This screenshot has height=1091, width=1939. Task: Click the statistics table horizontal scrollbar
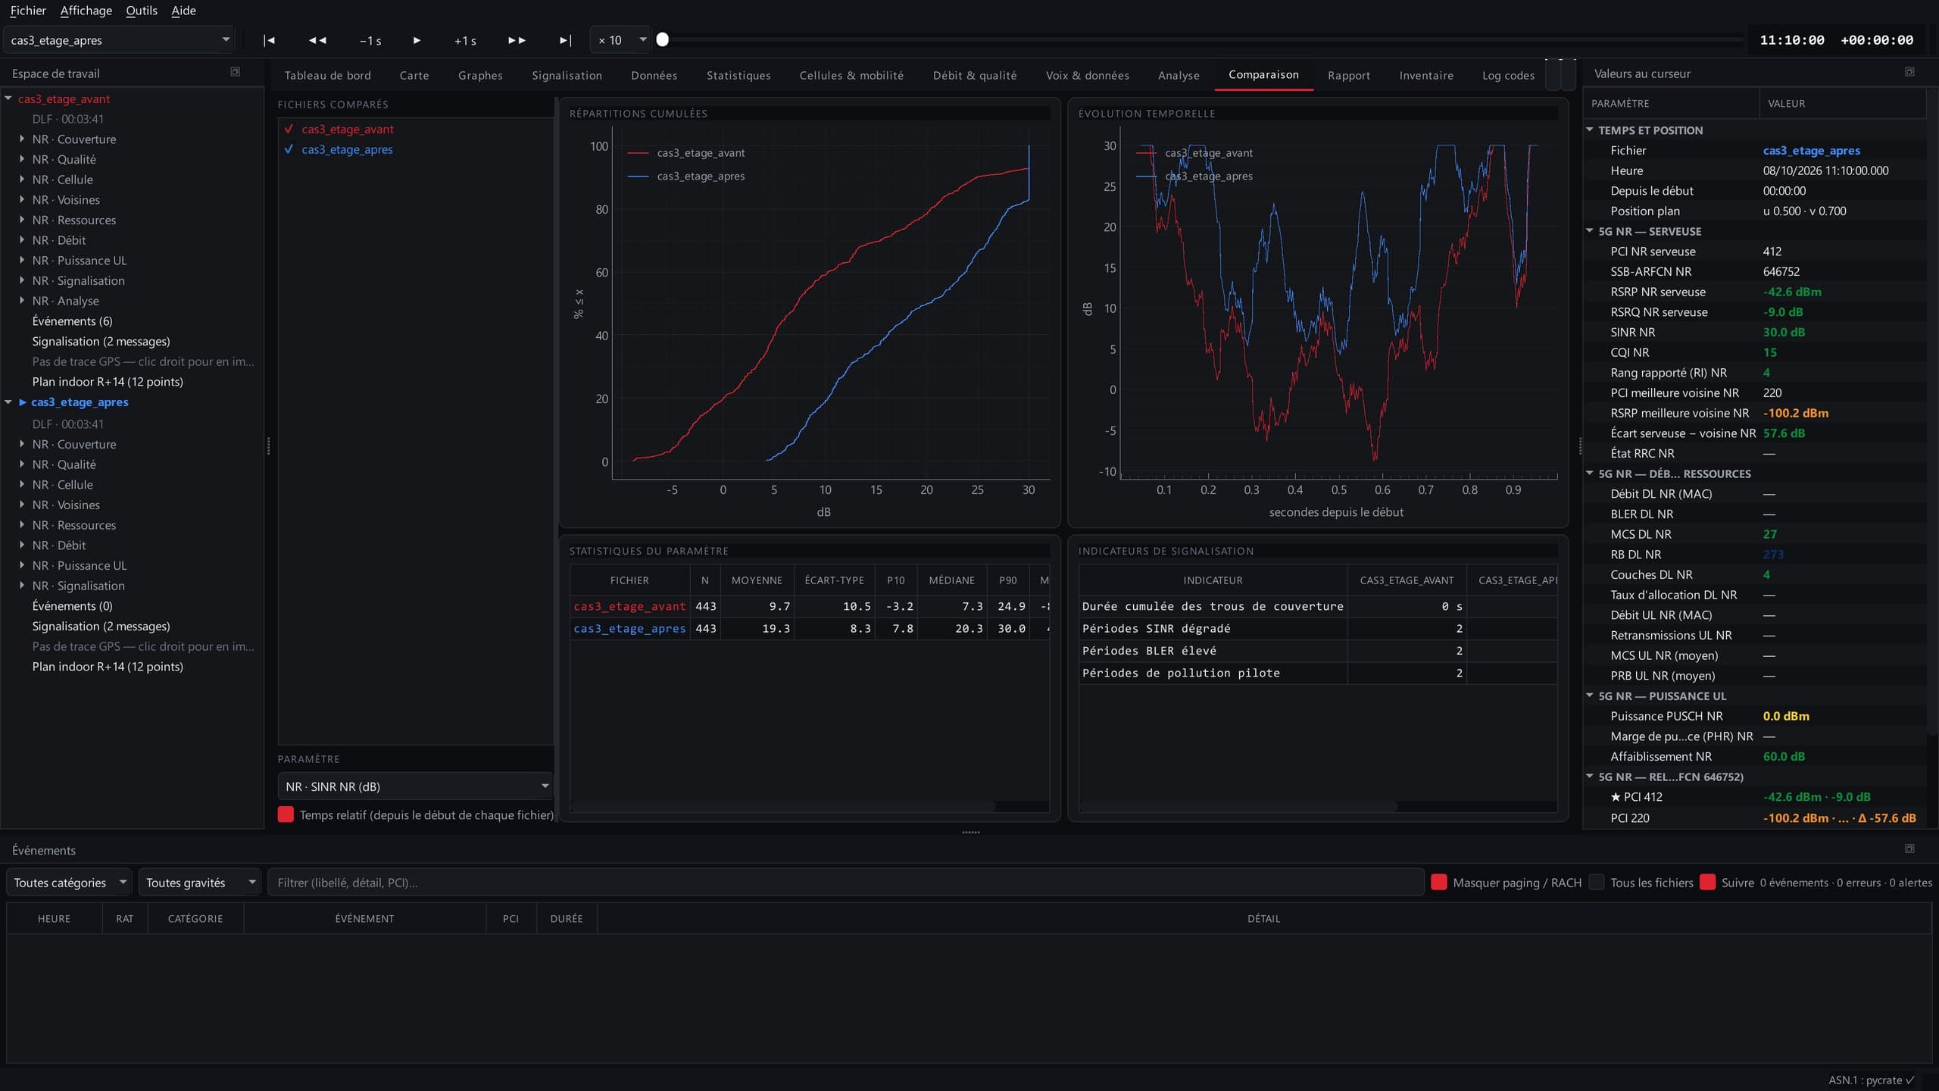click(x=782, y=807)
